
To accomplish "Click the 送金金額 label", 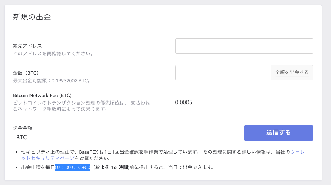I will pyautogui.click(x=23, y=128).
